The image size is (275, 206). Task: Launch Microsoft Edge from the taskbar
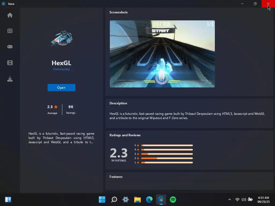click(x=149, y=200)
